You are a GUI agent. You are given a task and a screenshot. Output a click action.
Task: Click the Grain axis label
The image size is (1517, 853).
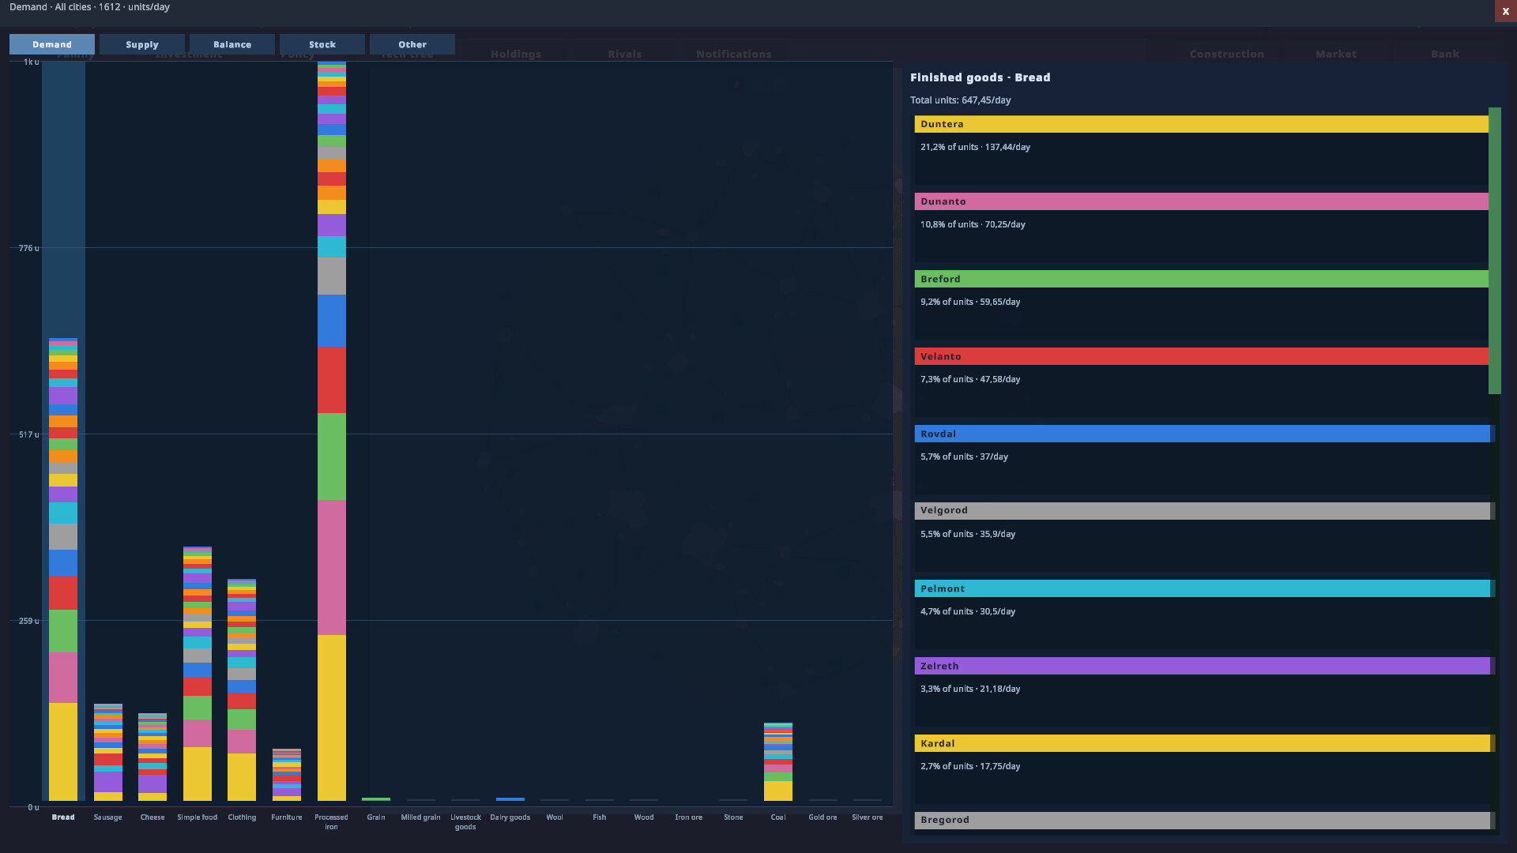pyautogui.click(x=376, y=817)
